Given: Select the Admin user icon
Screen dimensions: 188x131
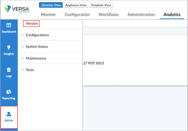Looking at the screenshot, I should point(9,114).
